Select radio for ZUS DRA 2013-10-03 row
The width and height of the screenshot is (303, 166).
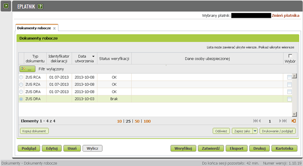tap(21, 99)
